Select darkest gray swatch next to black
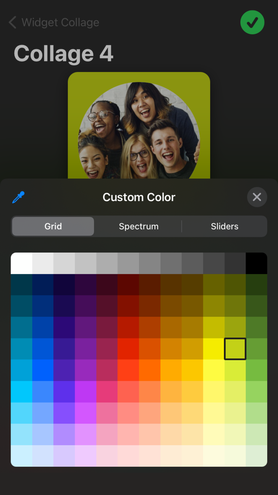This screenshot has width=278, height=495. 235,263
